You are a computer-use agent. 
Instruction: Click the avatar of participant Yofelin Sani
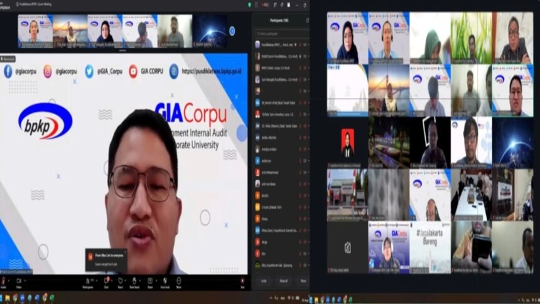coord(257,114)
